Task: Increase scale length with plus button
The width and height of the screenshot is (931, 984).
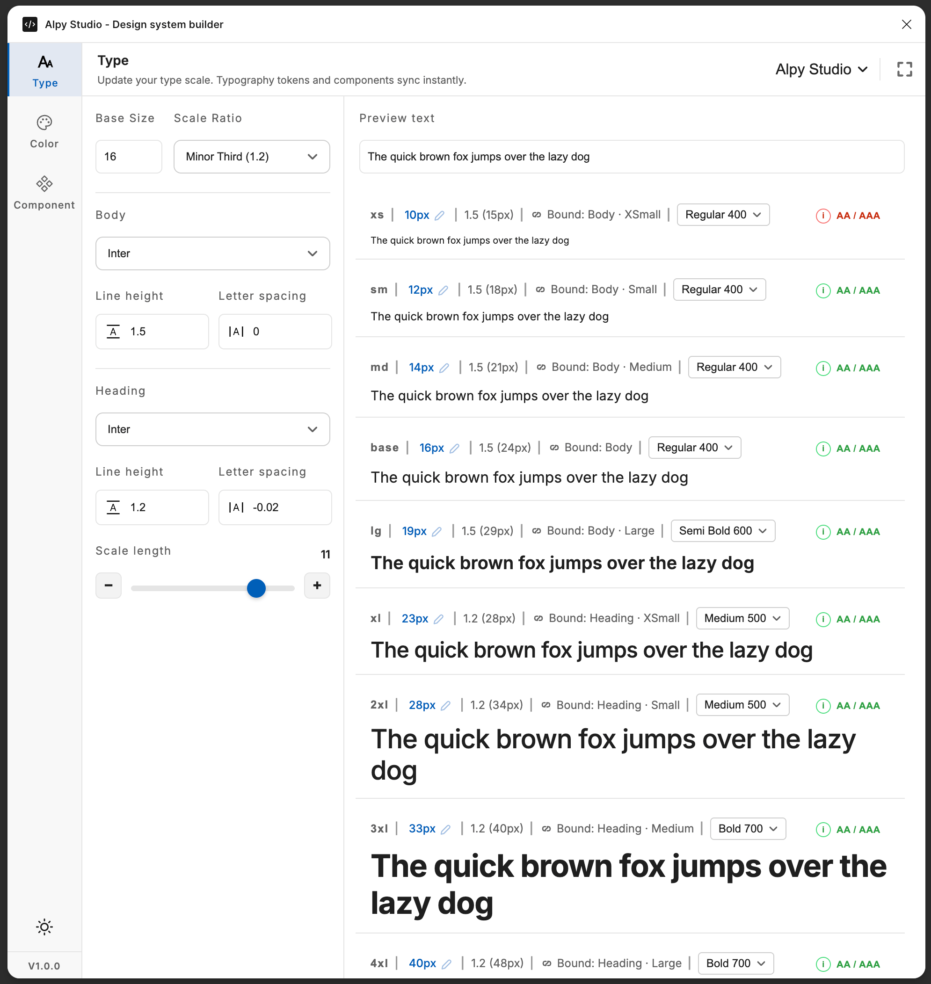Action: point(317,586)
